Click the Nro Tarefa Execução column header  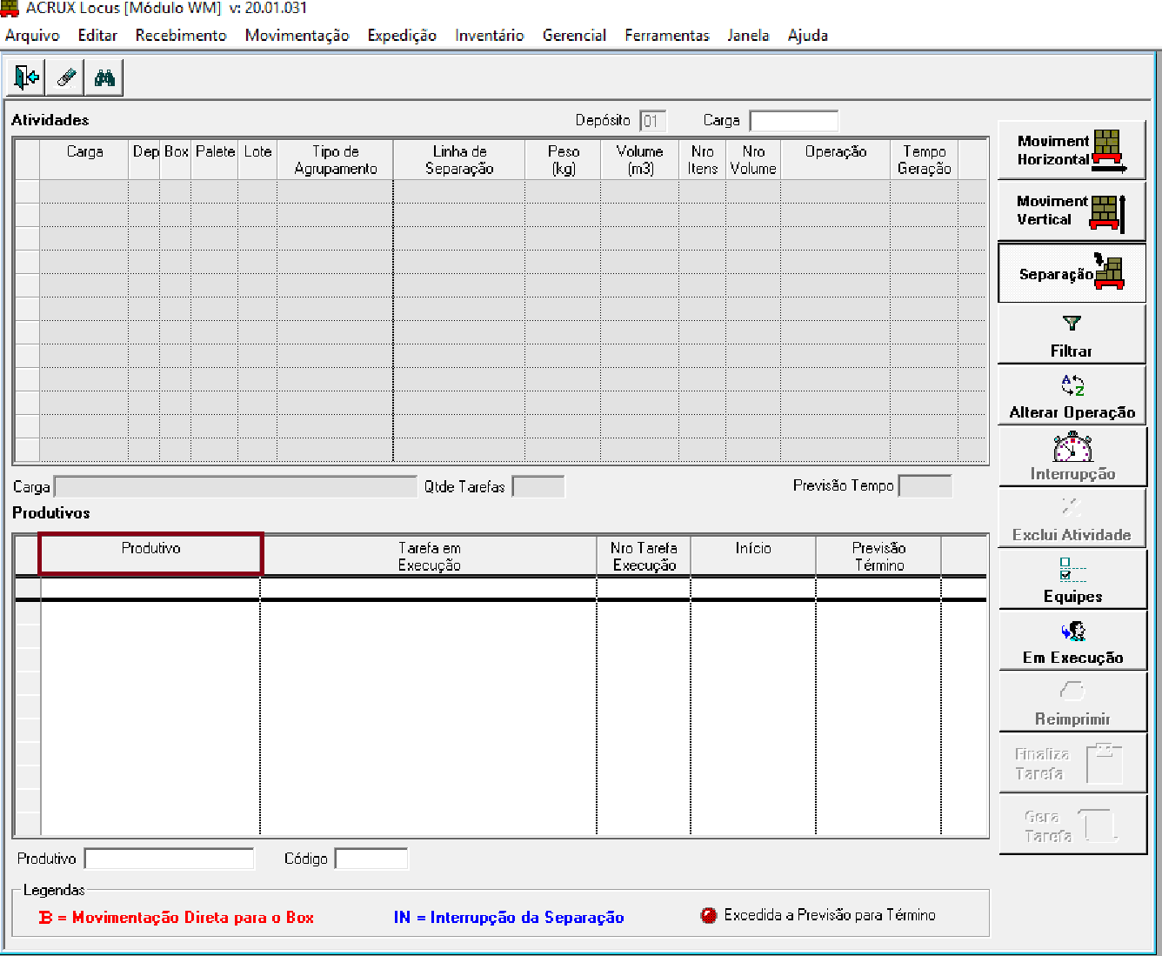pyautogui.click(x=644, y=556)
